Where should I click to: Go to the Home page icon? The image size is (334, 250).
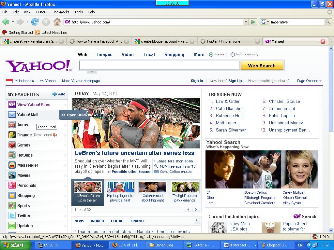(x=57, y=22)
